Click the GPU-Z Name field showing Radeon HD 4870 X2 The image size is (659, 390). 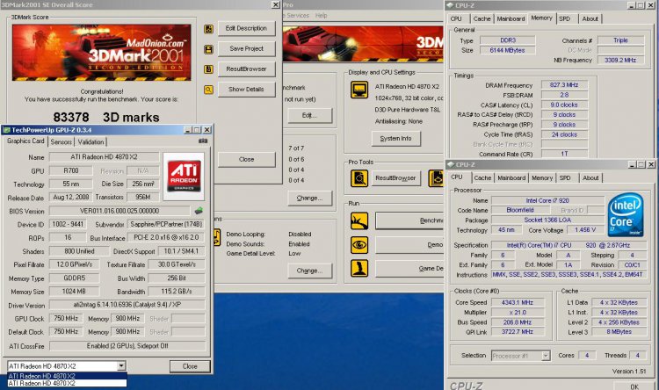(x=105, y=157)
